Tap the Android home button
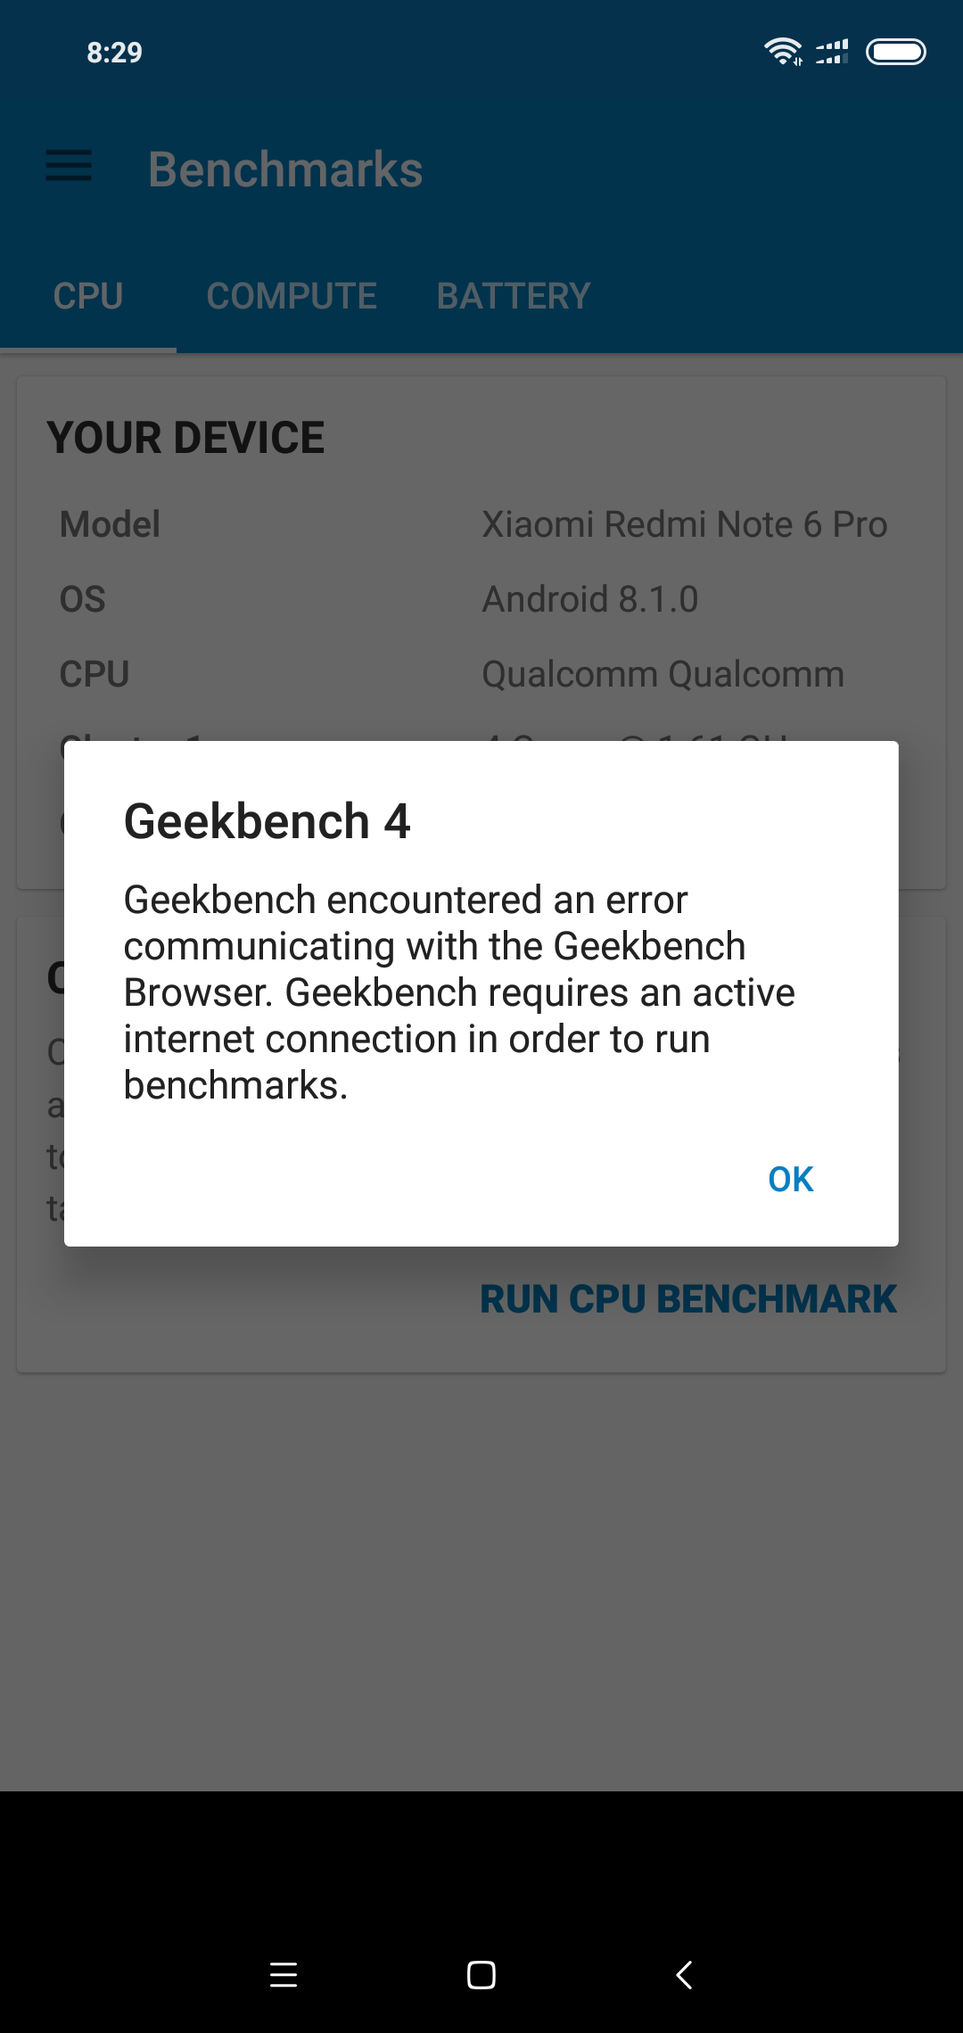This screenshot has width=963, height=2033. pos(481,1975)
